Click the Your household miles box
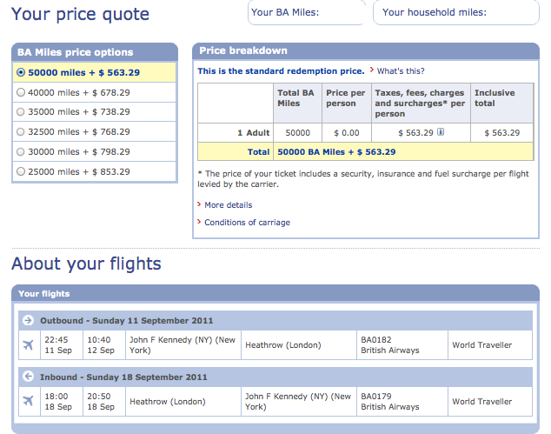 [455, 12]
